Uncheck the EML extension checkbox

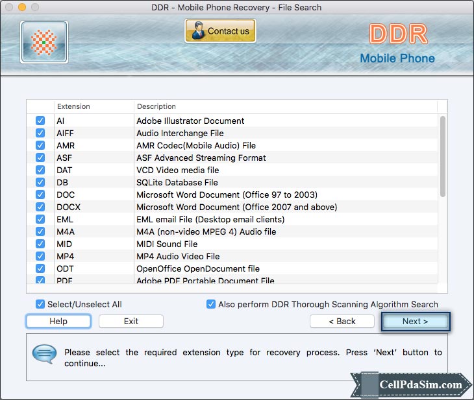[x=40, y=219]
